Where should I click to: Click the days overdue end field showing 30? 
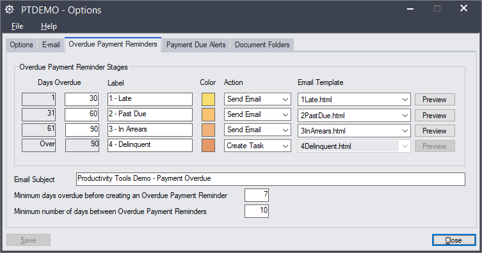point(82,100)
